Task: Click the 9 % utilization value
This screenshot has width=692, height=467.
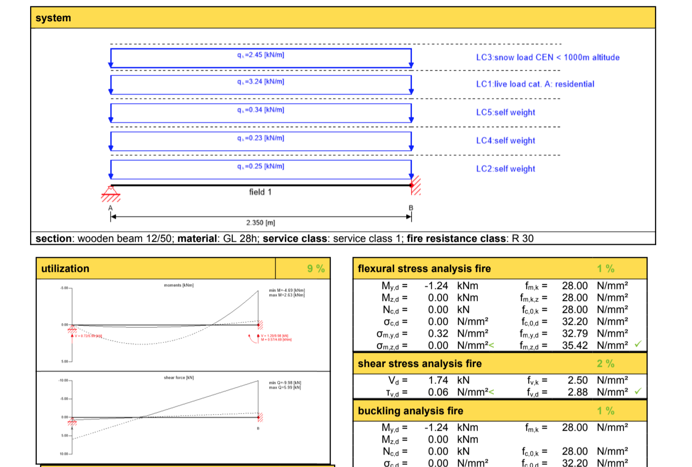Action: [x=315, y=269]
